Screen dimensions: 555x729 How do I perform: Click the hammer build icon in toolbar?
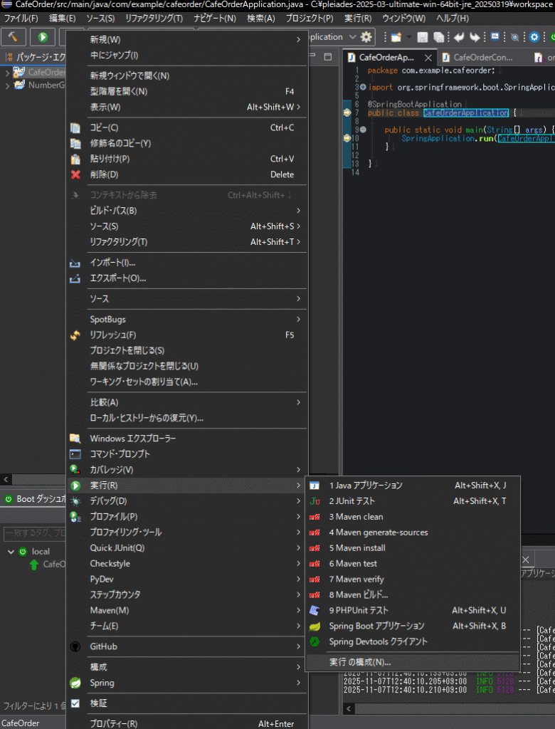[14, 37]
